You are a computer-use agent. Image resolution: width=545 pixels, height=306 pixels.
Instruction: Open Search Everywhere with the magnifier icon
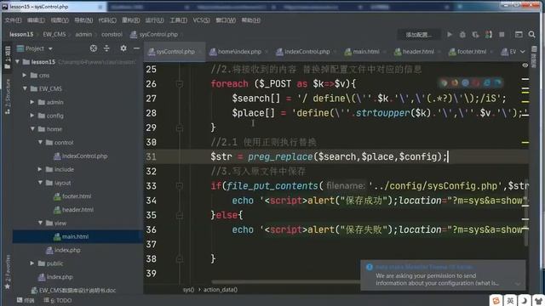coord(531,34)
